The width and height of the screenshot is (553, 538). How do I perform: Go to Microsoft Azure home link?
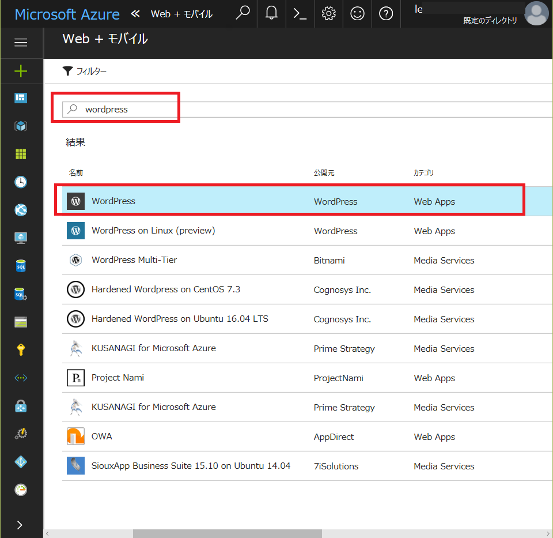[67, 14]
